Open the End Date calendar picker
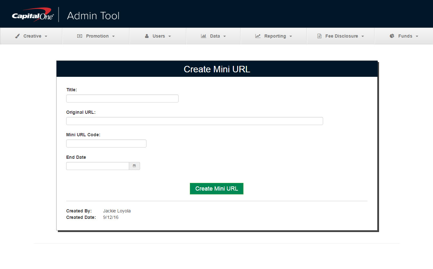The height and width of the screenshot is (269, 433). coord(134,166)
